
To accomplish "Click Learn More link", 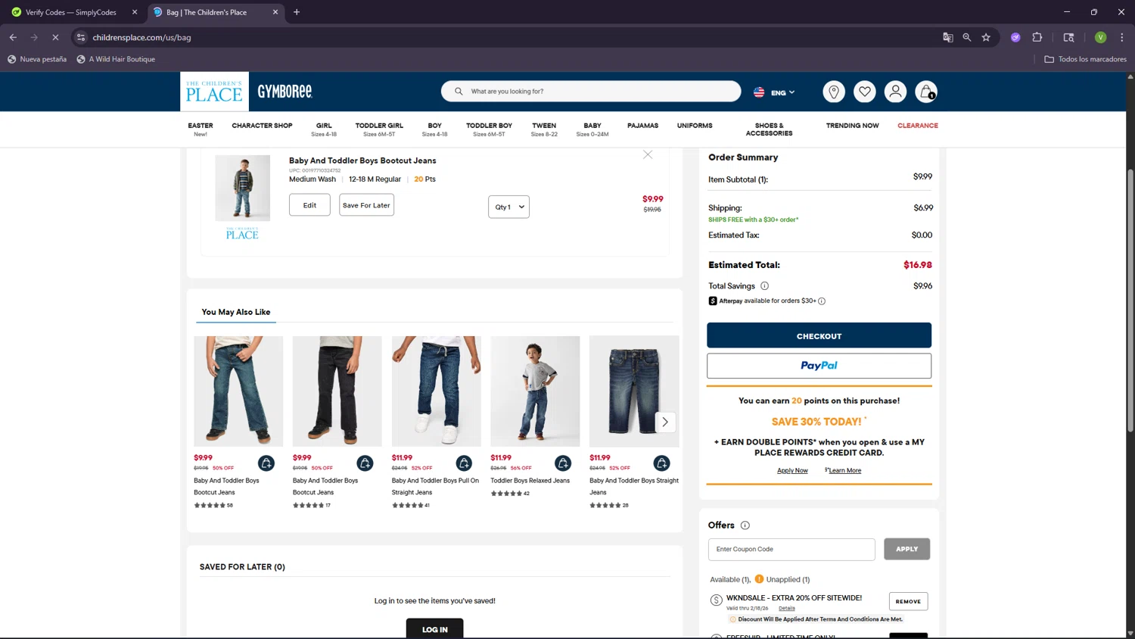I will pos(844,471).
